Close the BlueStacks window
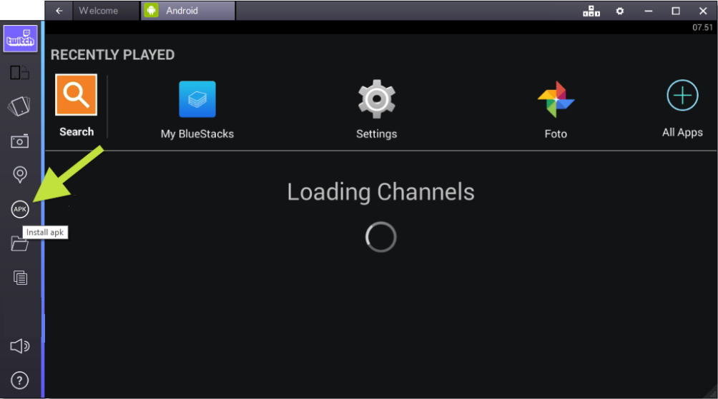The image size is (718, 399). 703,11
